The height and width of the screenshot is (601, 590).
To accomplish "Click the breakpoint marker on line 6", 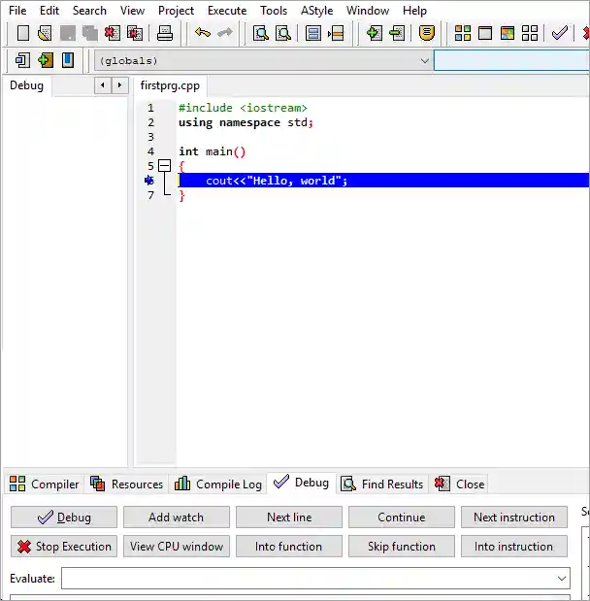I will (x=149, y=181).
